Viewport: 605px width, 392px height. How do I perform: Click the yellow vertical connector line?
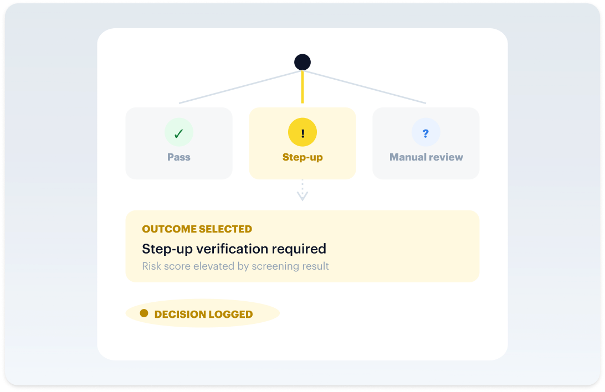pyautogui.click(x=302, y=87)
